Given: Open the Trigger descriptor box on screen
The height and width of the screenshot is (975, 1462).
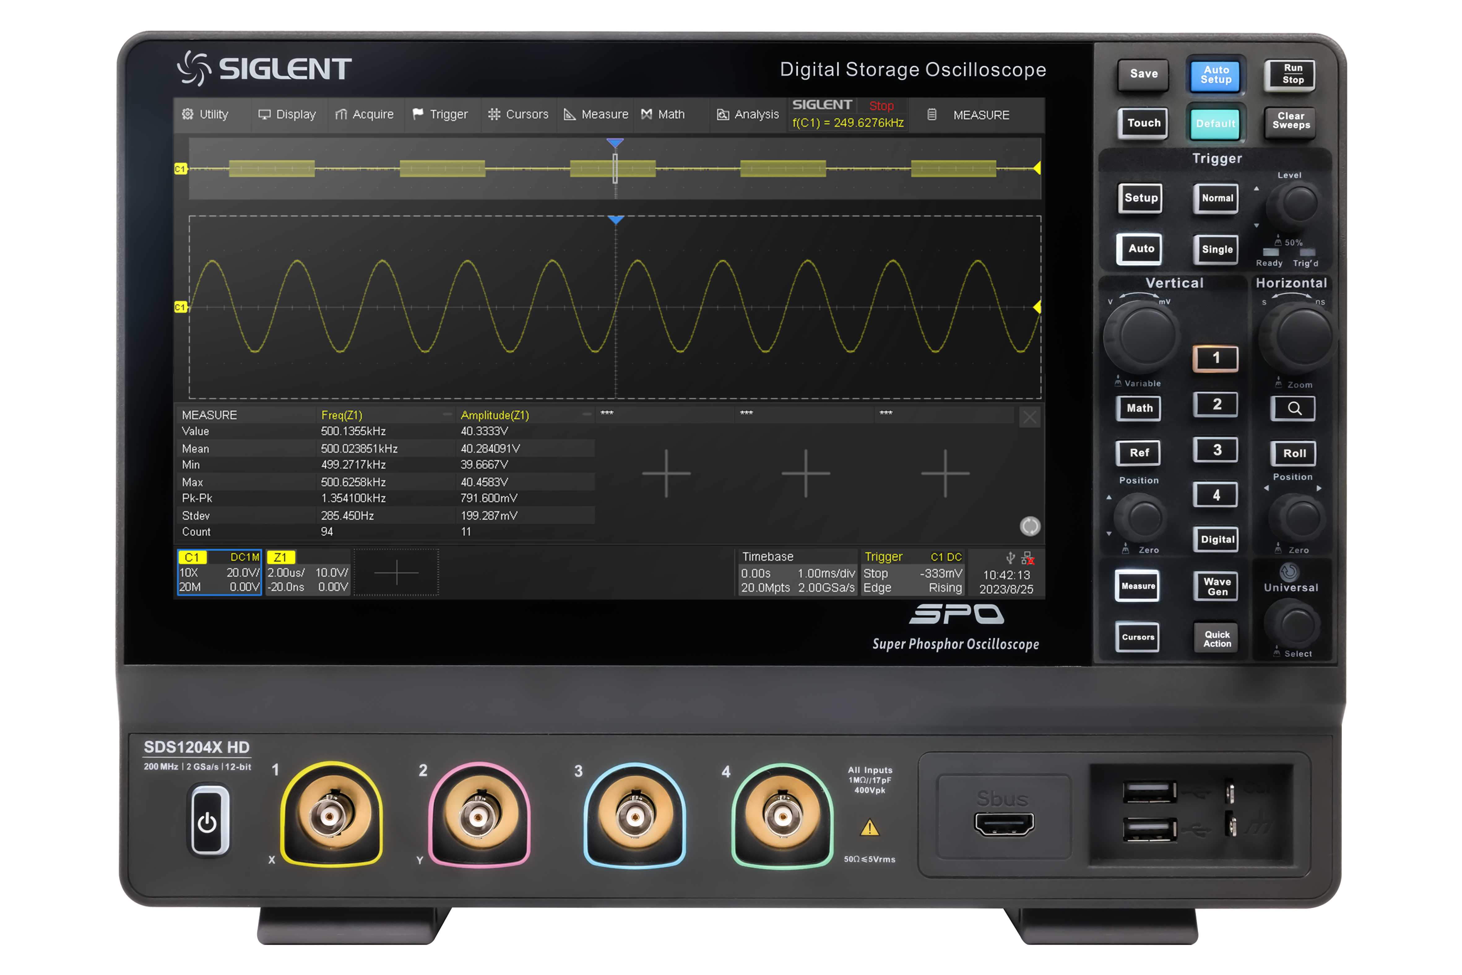Looking at the screenshot, I should tap(912, 572).
